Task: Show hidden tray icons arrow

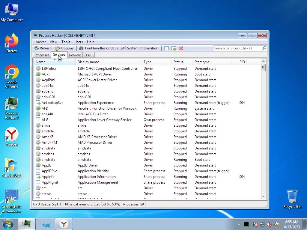Action: pos(239,224)
